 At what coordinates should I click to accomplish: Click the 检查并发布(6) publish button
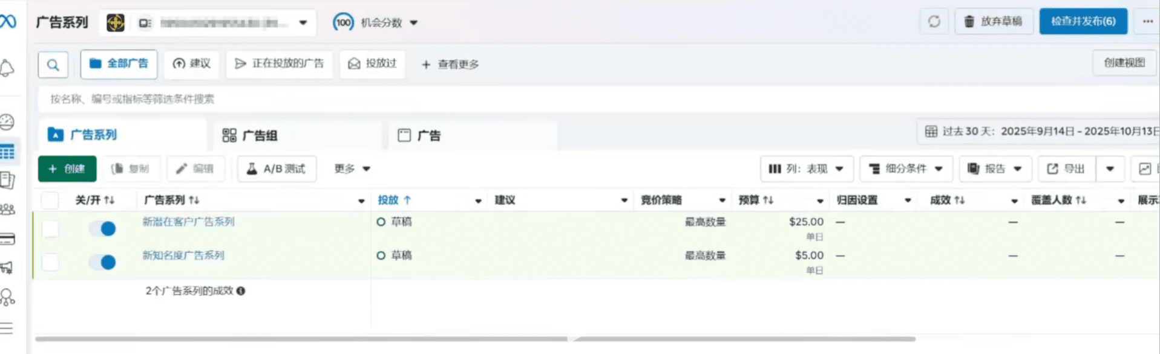(x=1083, y=22)
